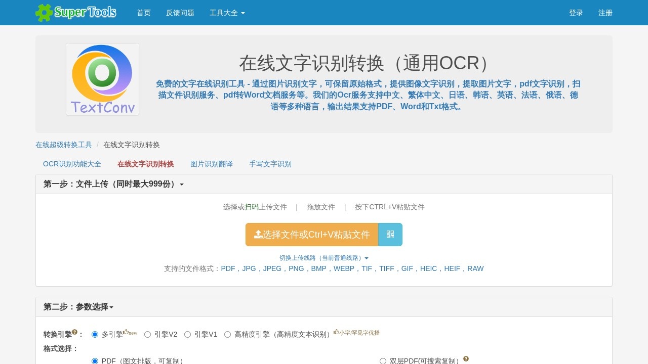Click the Super Tools gear logo

(x=44, y=13)
